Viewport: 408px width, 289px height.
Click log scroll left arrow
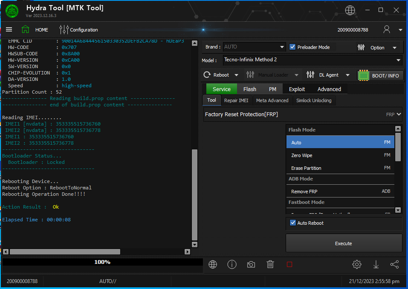click(6, 252)
